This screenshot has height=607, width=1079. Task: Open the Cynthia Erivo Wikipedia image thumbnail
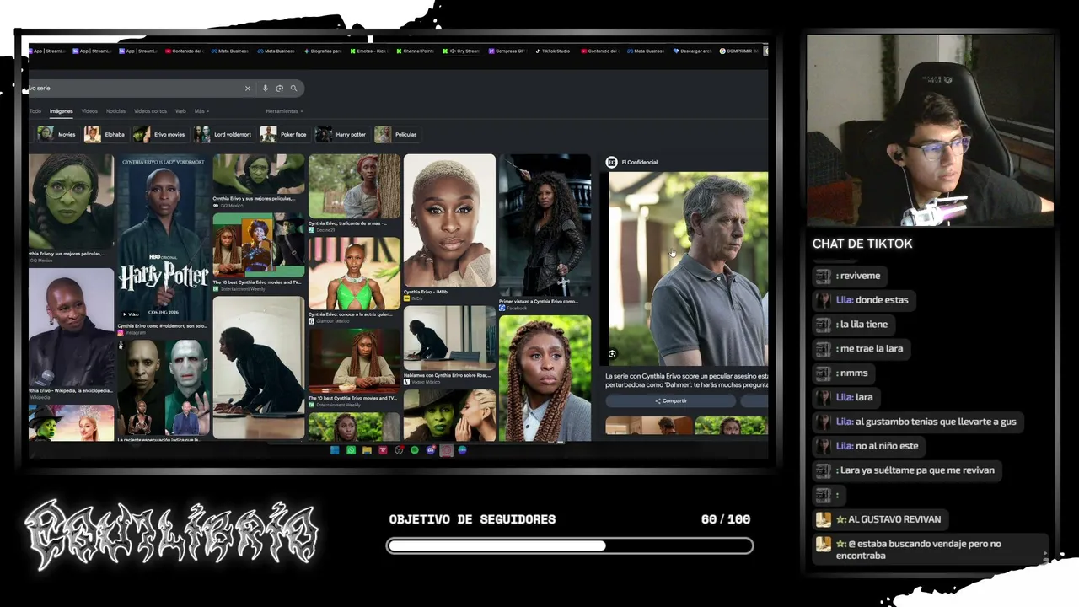[x=72, y=328]
